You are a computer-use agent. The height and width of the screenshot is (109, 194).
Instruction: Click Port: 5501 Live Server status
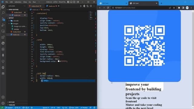coord(74,108)
